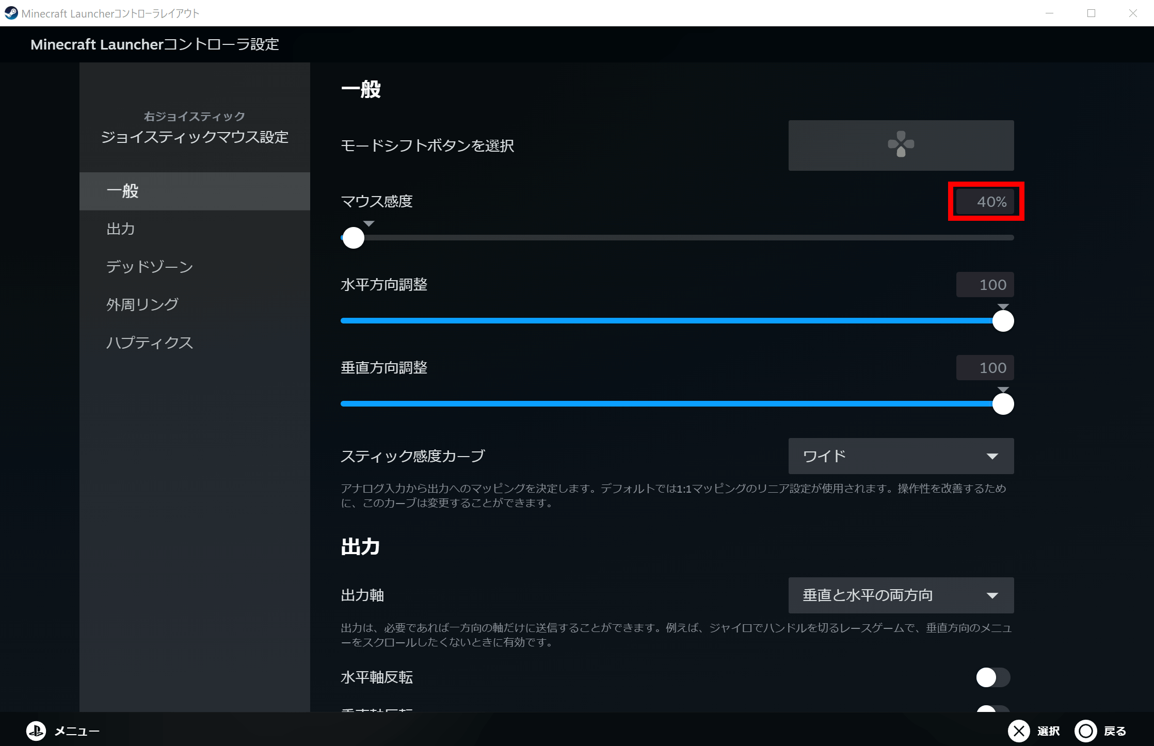Image resolution: width=1154 pixels, height=746 pixels.
Task: Click the メニュー label in footer
Action: point(77,731)
